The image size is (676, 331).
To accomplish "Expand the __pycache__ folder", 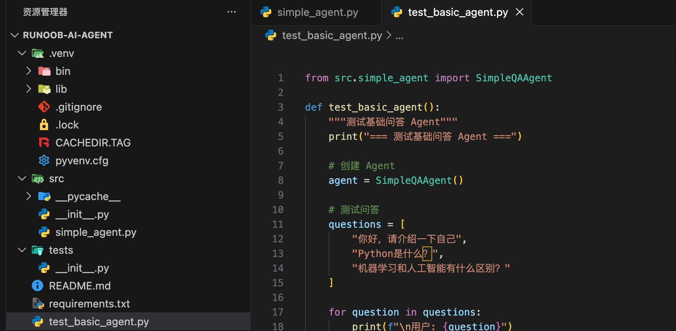I will click(x=29, y=196).
